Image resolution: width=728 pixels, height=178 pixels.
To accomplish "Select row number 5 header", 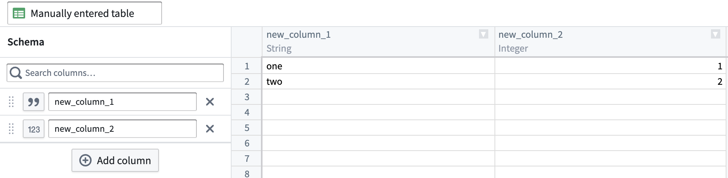I will (247, 128).
